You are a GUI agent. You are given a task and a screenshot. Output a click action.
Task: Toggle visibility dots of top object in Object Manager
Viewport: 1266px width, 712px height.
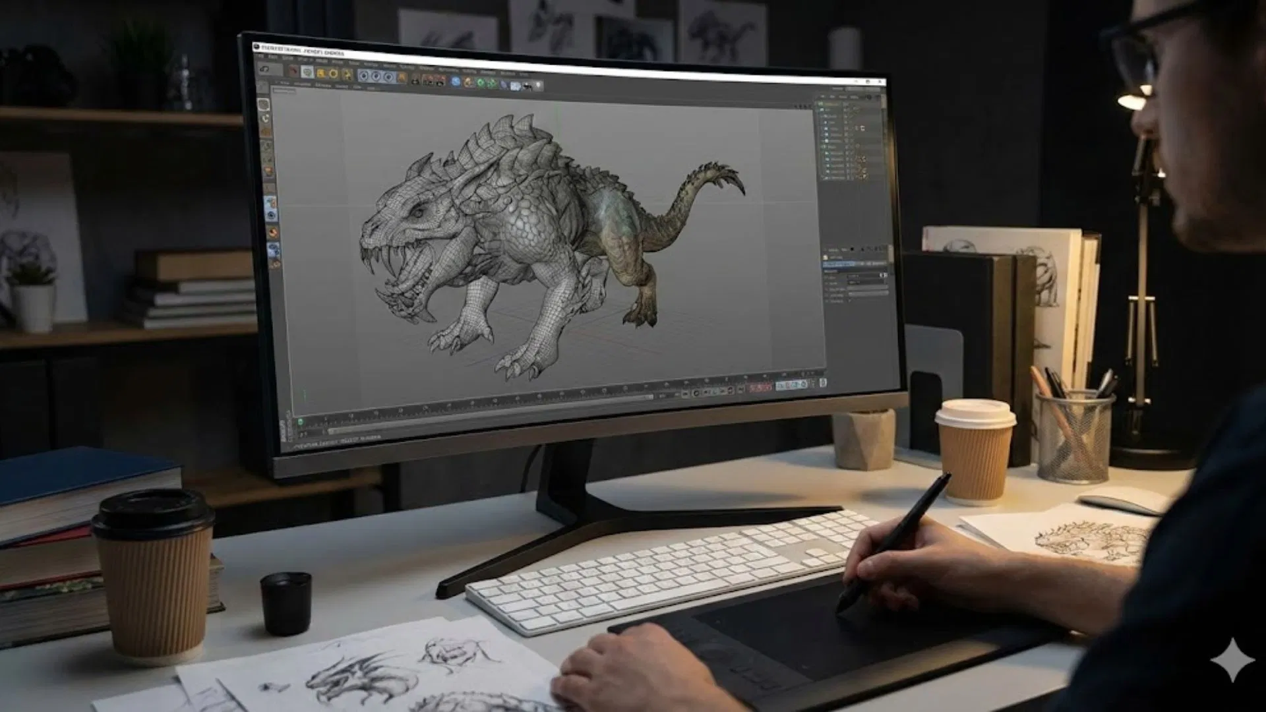[846, 104]
